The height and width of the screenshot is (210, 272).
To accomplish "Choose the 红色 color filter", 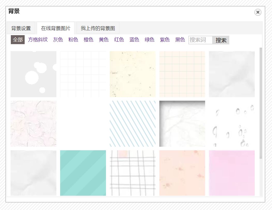I will pos(119,40).
